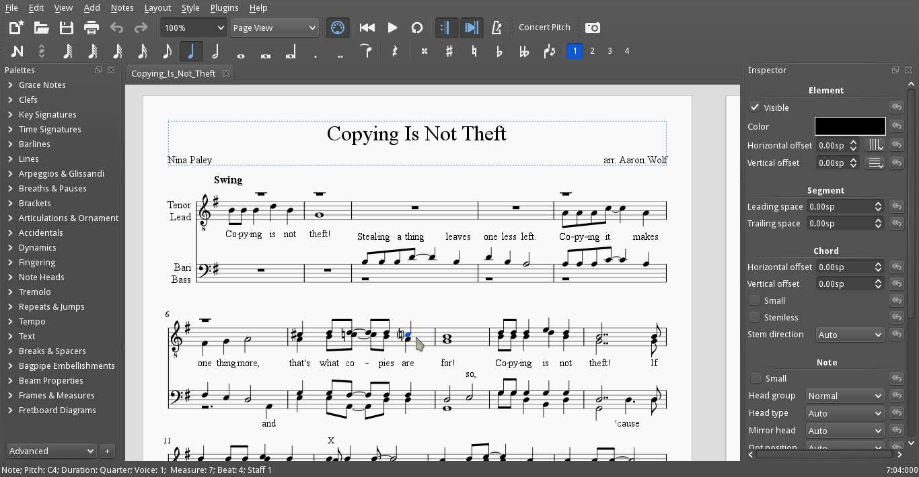Apply an augmentation dot
The image size is (919, 477).
(315, 50)
